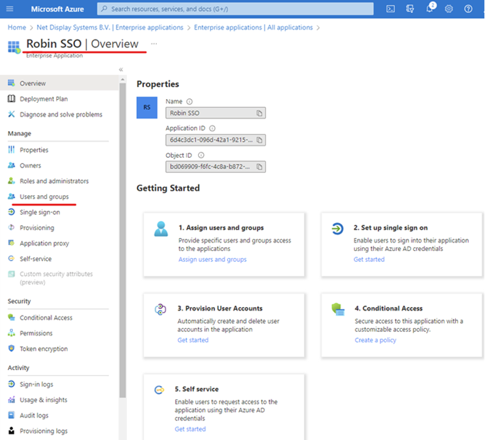
Task: Click the Create a policy link
Action: point(375,340)
